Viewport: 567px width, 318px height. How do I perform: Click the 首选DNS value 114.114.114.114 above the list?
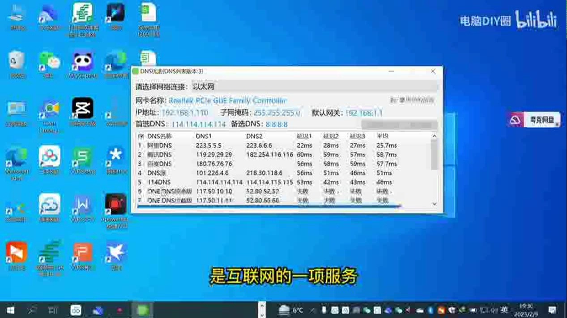pos(198,124)
